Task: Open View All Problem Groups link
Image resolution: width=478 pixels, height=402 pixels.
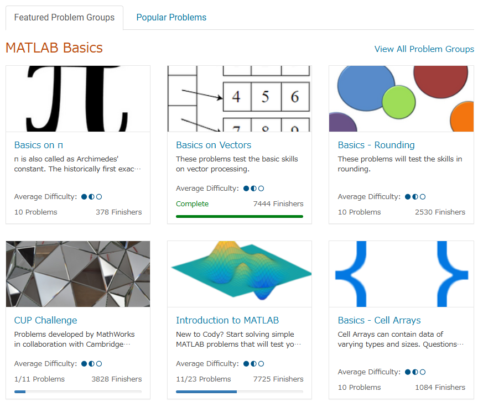Action: coord(424,49)
